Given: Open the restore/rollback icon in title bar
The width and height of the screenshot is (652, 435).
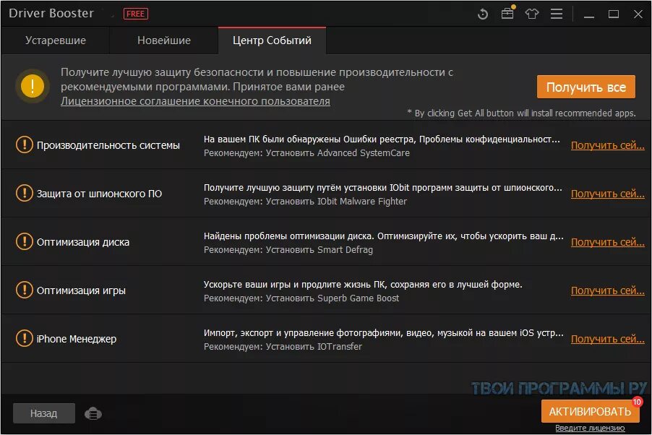Looking at the screenshot, I should point(483,14).
